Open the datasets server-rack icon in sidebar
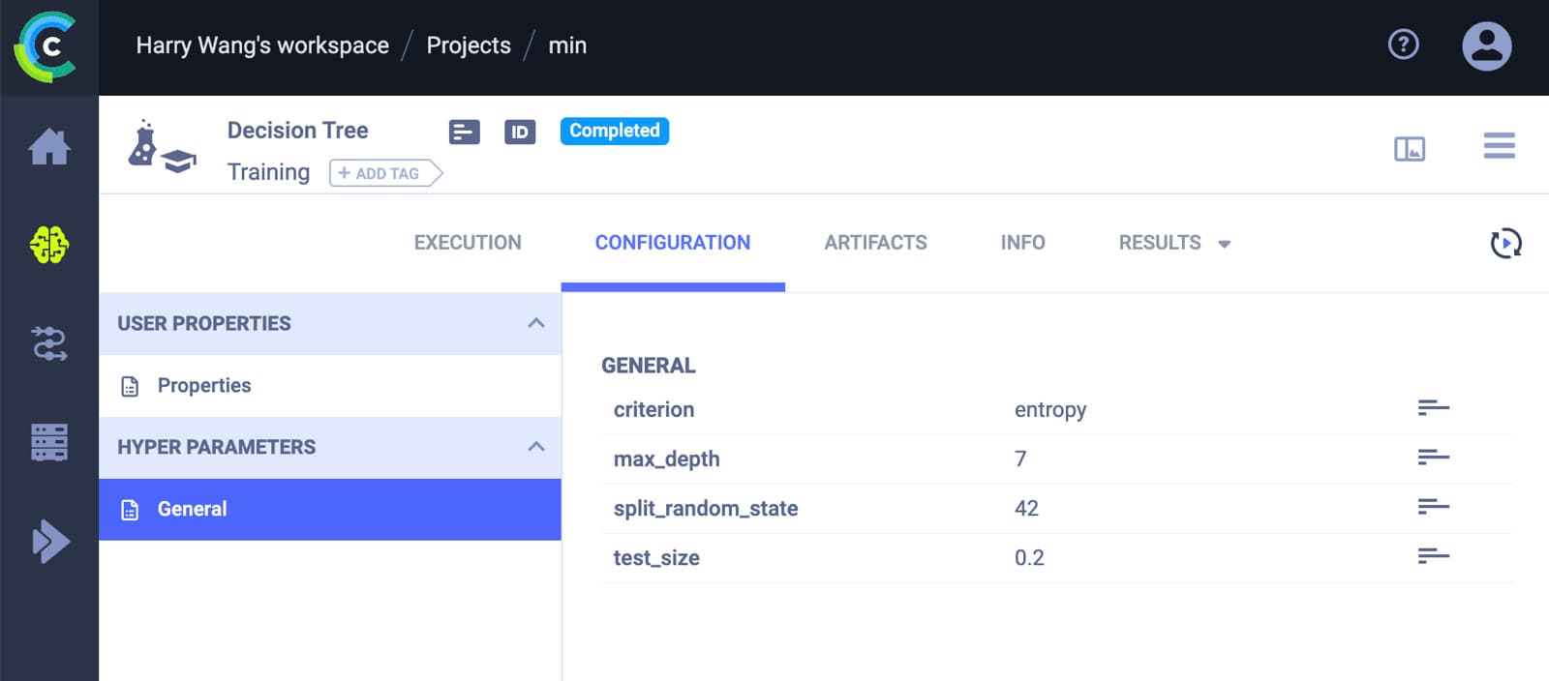Image resolution: width=1549 pixels, height=681 pixels. (x=49, y=442)
